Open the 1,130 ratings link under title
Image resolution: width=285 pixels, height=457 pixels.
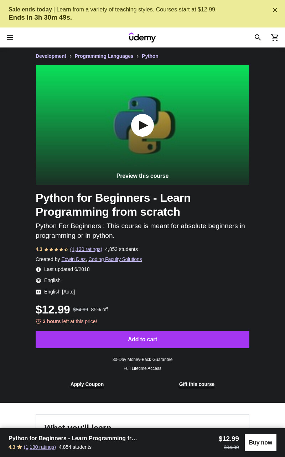86,249
